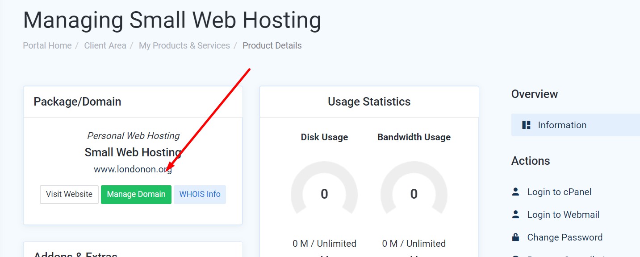Open Login to Webmail action
640x257 pixels.
click(x=563, y=215)
